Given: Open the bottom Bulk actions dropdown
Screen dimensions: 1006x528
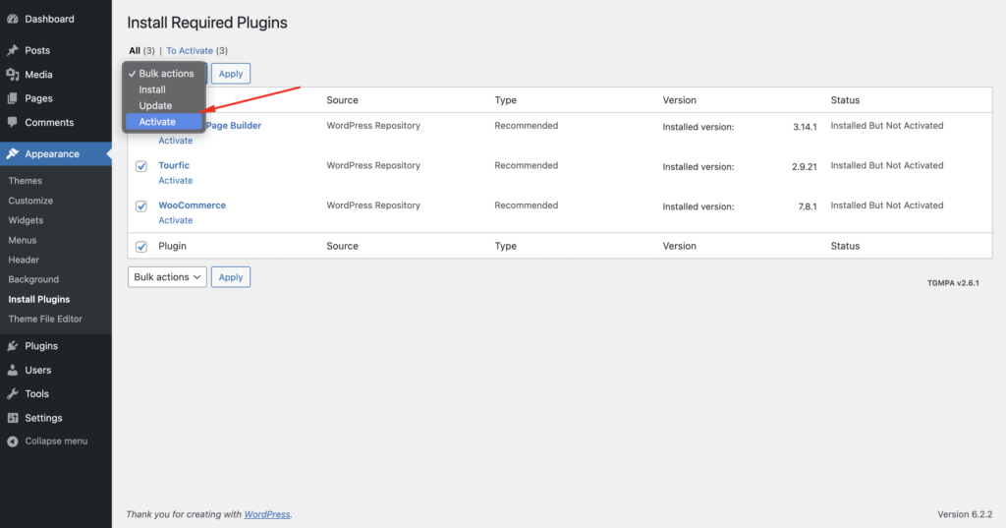Looking at the screenshot, I should [167, 277].
